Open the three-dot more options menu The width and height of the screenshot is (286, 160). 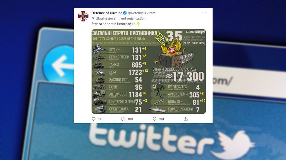tap(204, 13)
